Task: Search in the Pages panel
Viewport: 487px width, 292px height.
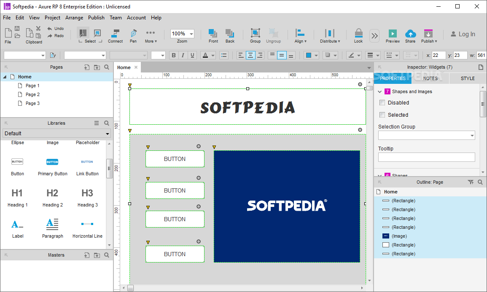Action: coord(107,67)
